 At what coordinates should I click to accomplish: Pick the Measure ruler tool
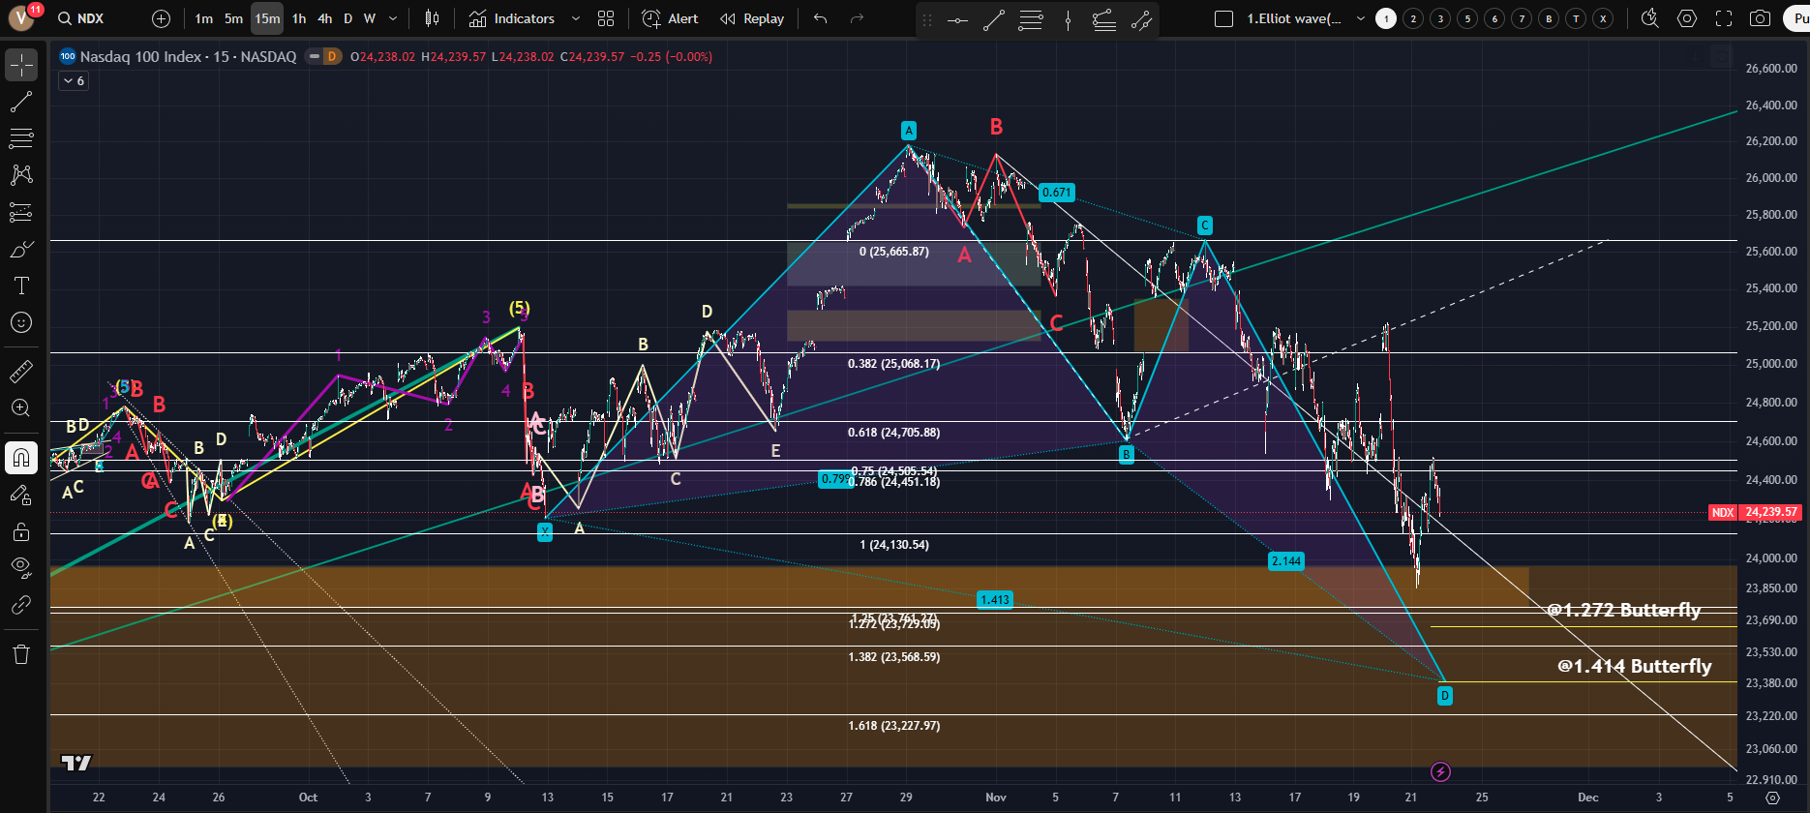coord(21,371)
